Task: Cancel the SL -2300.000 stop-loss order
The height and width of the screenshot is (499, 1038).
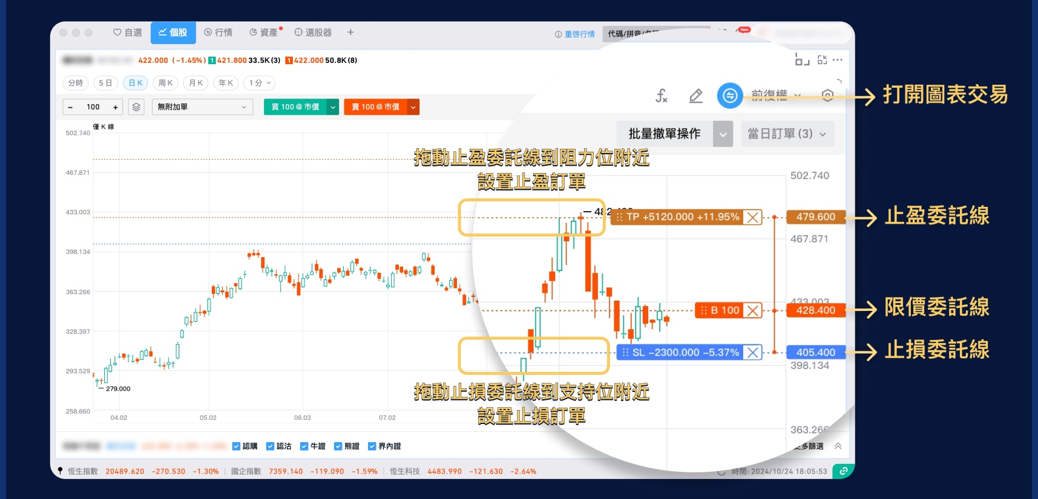Action: pos(753,353)
